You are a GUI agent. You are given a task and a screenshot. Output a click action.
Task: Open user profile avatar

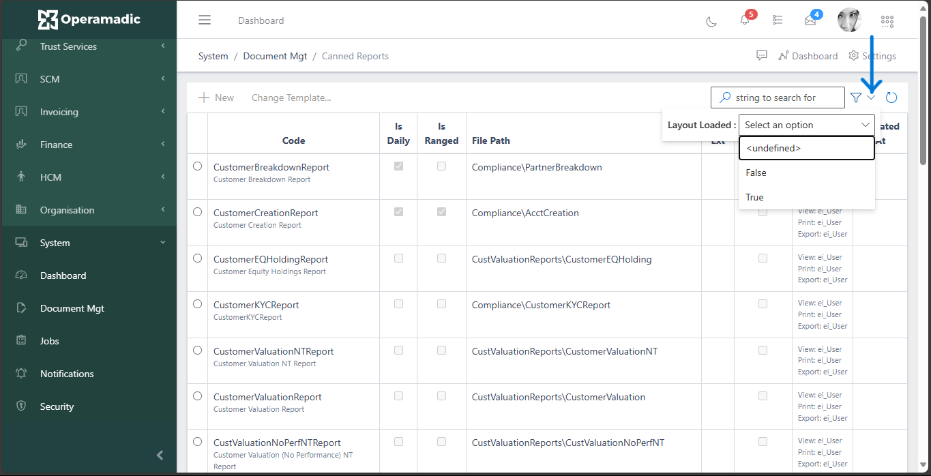[x=849, y=20]
